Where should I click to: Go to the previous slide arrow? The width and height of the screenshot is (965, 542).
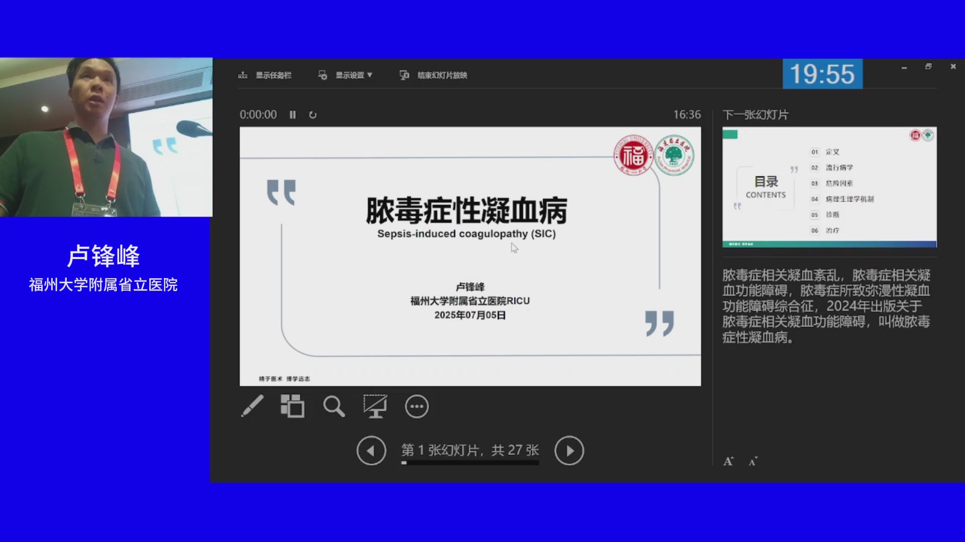pos(371,451)
